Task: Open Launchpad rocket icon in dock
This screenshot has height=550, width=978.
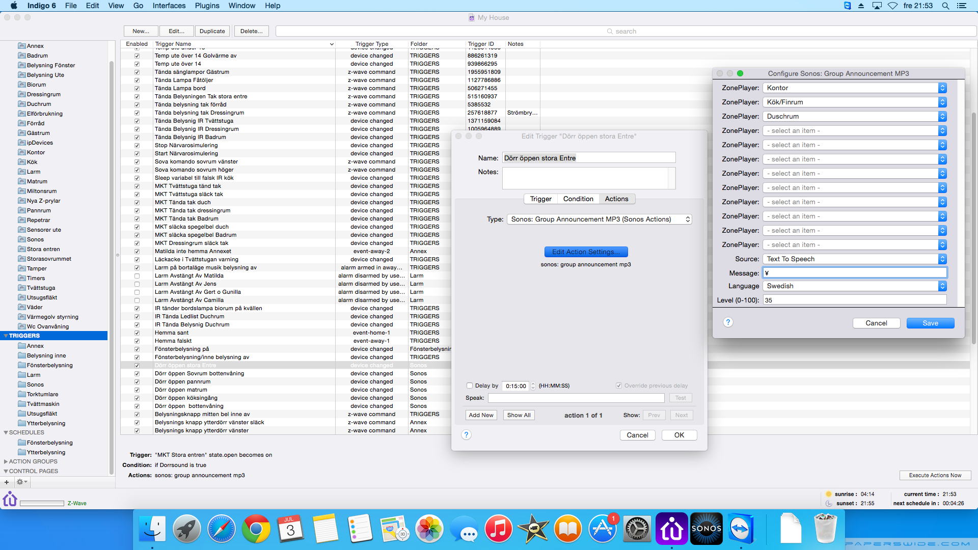Action: (x=187, y=529)
